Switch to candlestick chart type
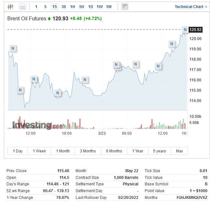This screenshot has height=207, width=210. coord(11,7)
